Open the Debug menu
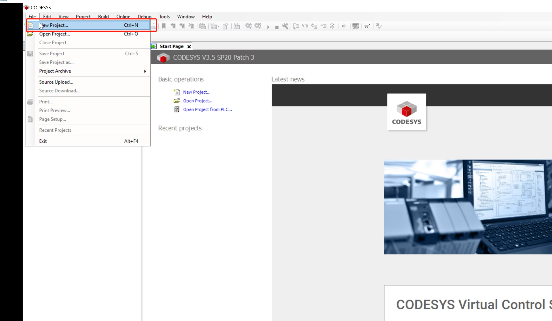552x321 pixels. click(x=144, y=17)
